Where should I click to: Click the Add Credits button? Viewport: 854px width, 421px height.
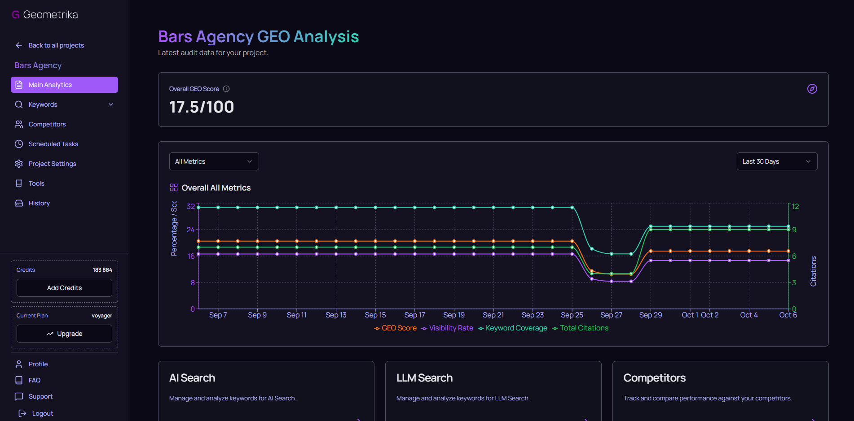coord(64,288)
